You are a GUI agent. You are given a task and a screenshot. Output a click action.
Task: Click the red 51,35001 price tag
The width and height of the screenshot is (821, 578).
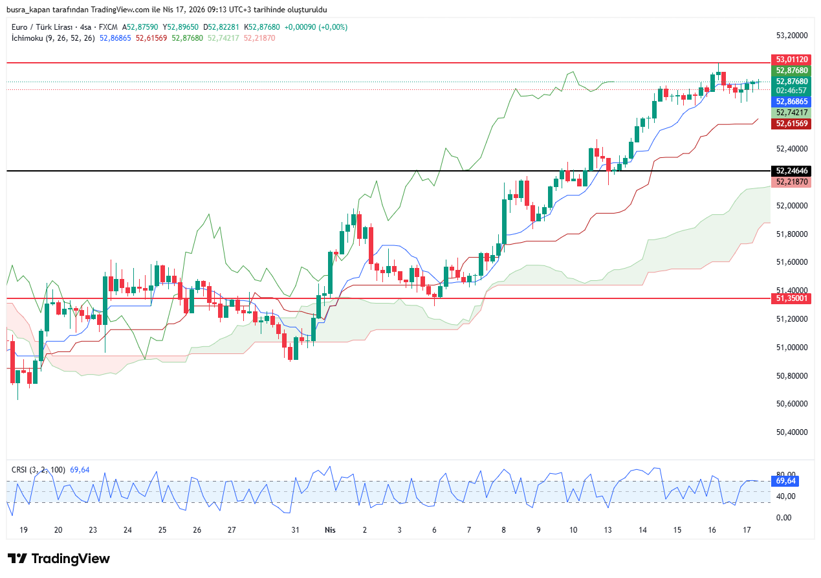792,298
